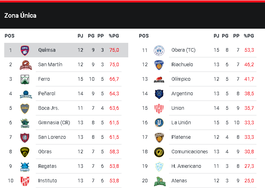Viewport: 265px width, 188px height.
Task: Click the Olímpico team logo
Action: click(159, 79)
